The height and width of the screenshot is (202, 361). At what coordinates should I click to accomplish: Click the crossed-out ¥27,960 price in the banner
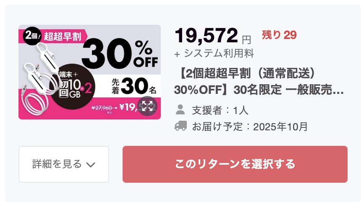click(x=103, y=107)
